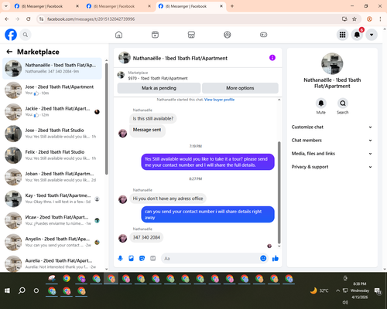
Task: Open the Gaming controller icon
Action: [x=263, y=35]
